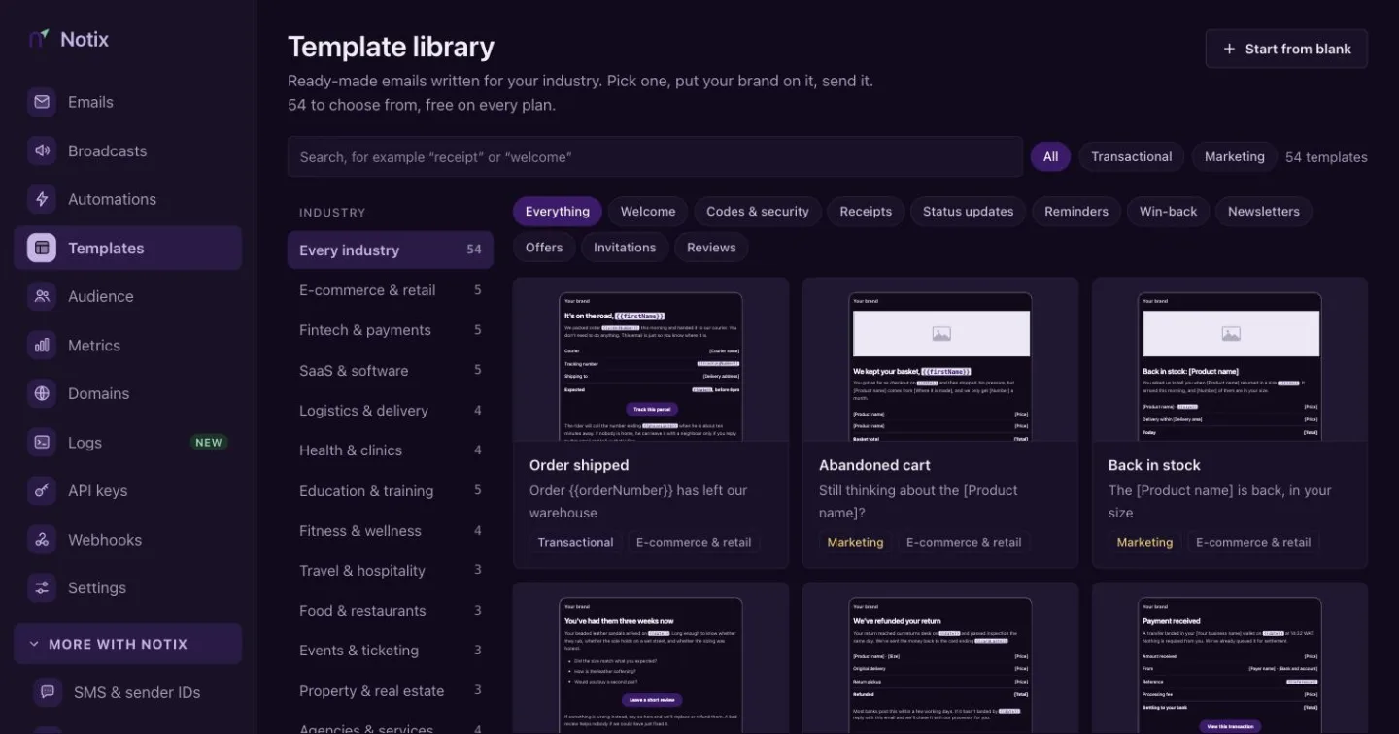
Task: Select the All type filter
Action: point(1050,156)
